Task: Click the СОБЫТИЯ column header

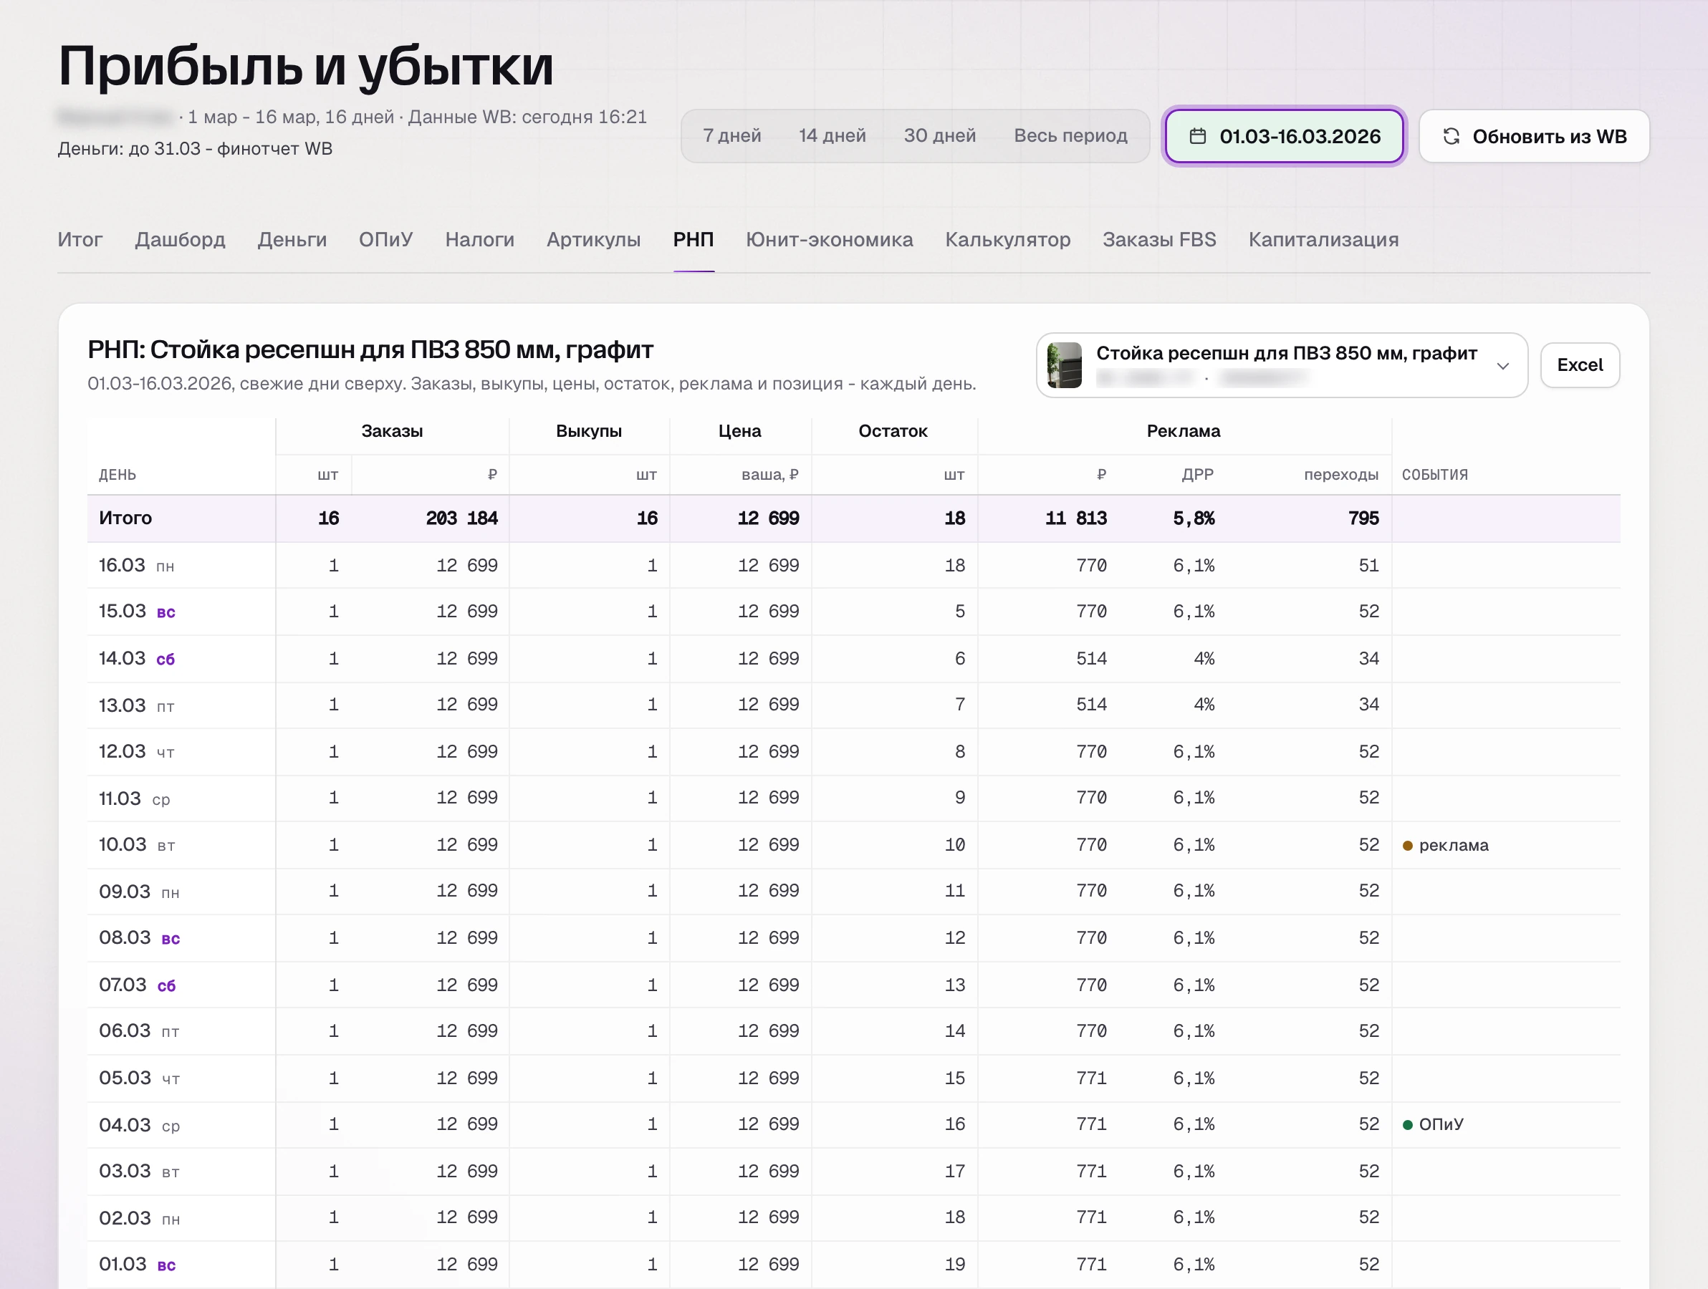Action: pos(1434,475)
